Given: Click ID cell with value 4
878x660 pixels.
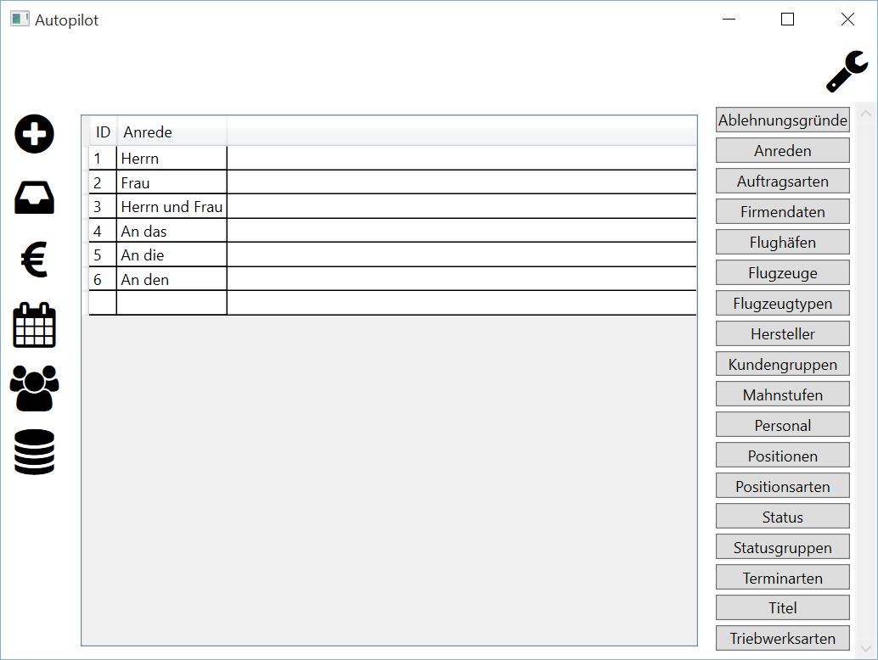Looking at the screenshot, I should [103, 231].
